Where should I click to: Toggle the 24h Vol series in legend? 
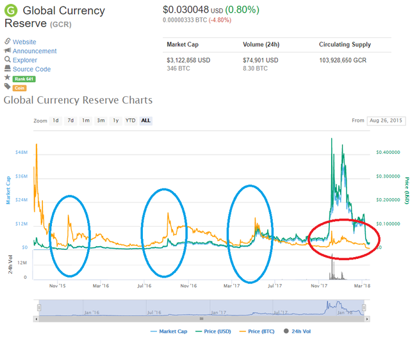pos(297,331)
